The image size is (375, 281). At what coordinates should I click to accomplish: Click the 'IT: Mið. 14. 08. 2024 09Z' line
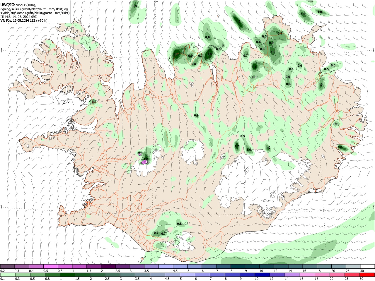[18, 17]
